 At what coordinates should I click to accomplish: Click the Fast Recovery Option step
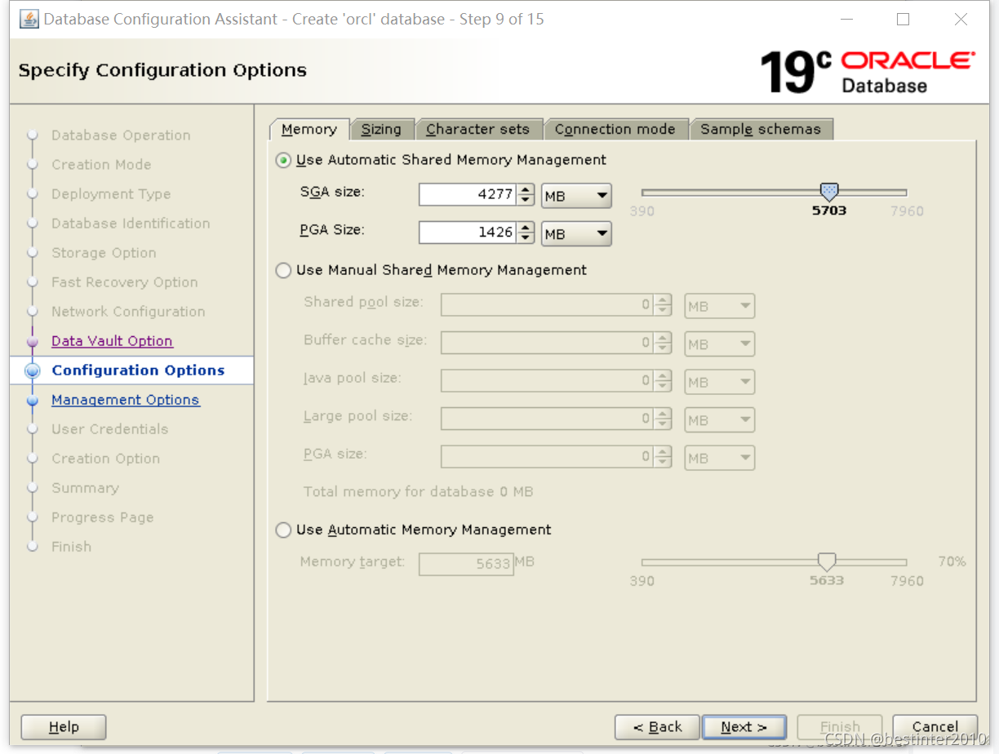[124, 282]
